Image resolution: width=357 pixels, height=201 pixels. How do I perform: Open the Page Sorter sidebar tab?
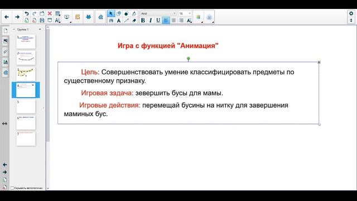pos(6,31)
